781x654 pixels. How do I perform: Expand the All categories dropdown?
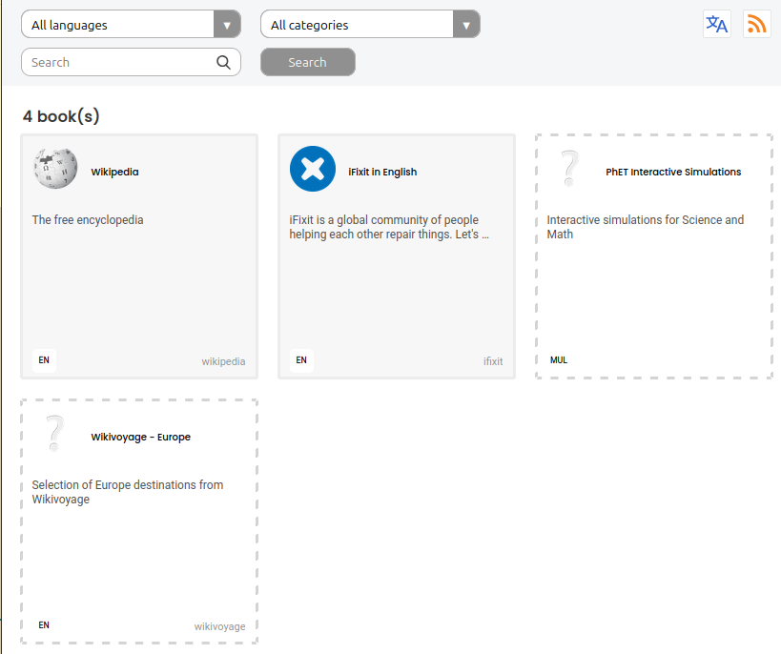370,24
